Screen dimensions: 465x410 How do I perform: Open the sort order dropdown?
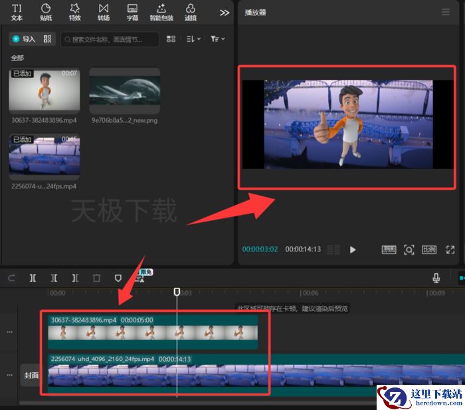tap(193, 38)
